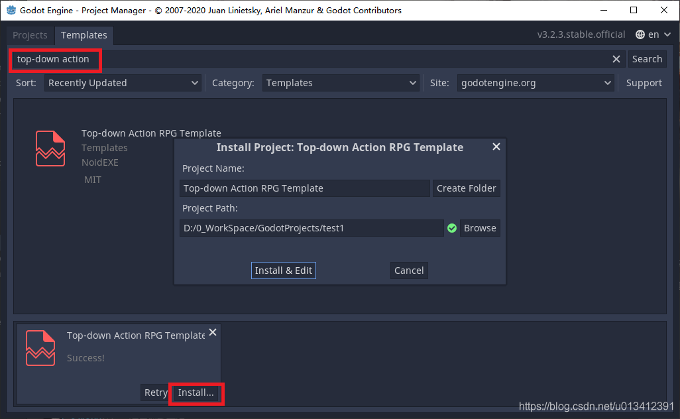The width and height of the screenshot is (680, 419).
Task: Click Install & Edit
Action: coord(284,270)
